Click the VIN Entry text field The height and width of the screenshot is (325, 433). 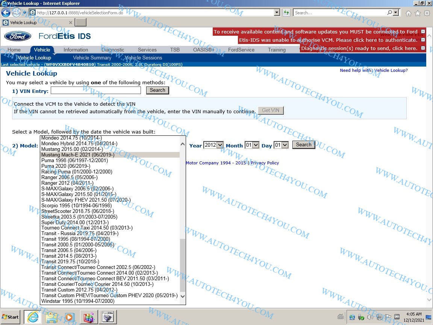click(x=96, y=90)
